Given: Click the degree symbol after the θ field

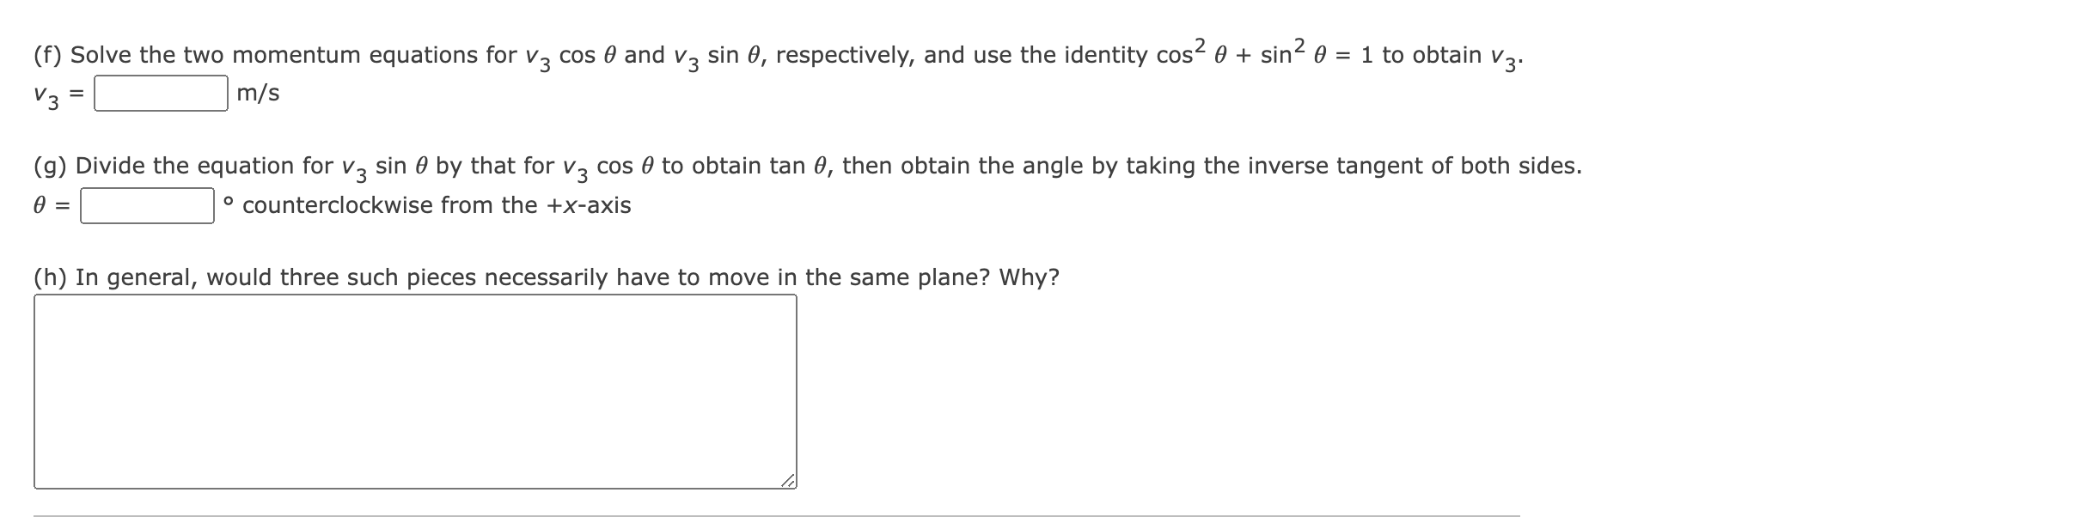Looking at the screenshot, I should tap(228, 202).
